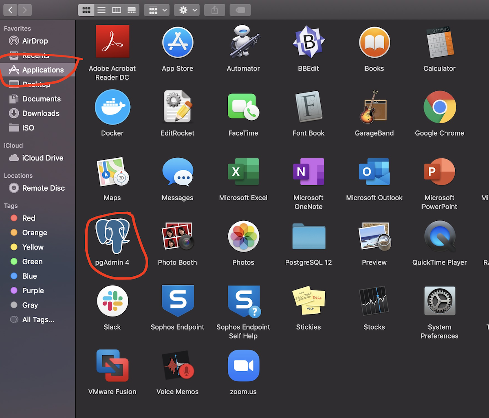Launch zoom.us from the Applications

pyautogui.click(x=243, y=366)
